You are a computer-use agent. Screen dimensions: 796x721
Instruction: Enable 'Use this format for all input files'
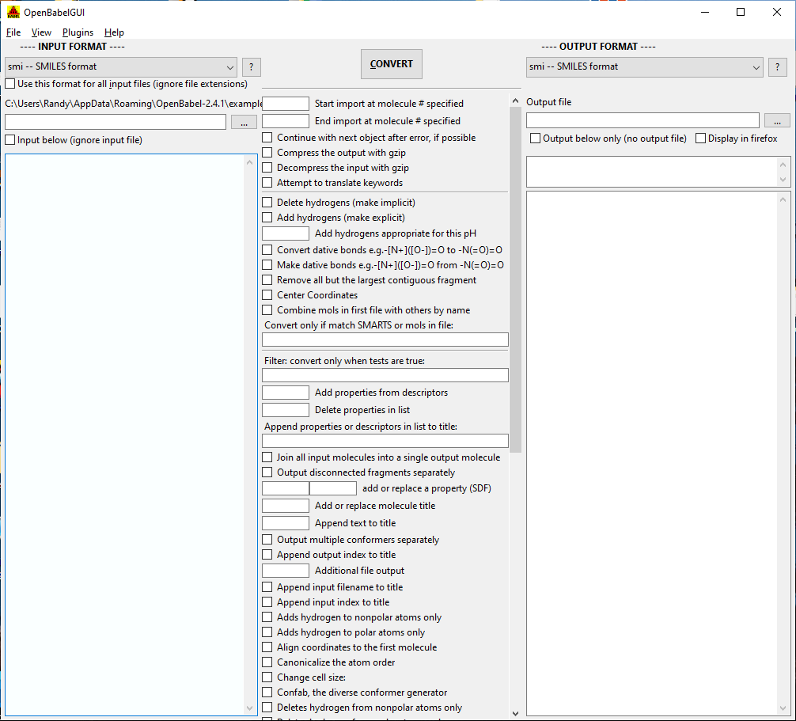[x=10, y=84]
